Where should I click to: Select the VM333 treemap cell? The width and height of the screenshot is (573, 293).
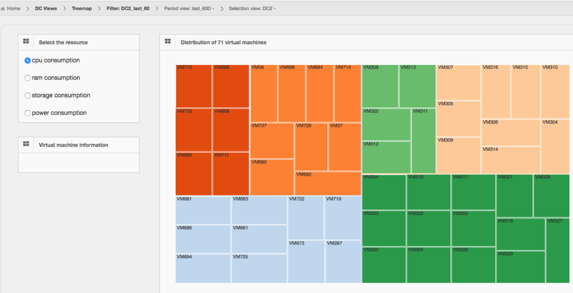click(384, 229)
